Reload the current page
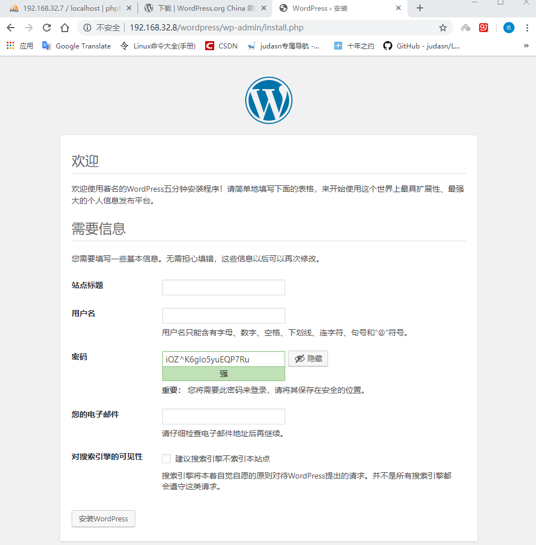 click(47, 27)
